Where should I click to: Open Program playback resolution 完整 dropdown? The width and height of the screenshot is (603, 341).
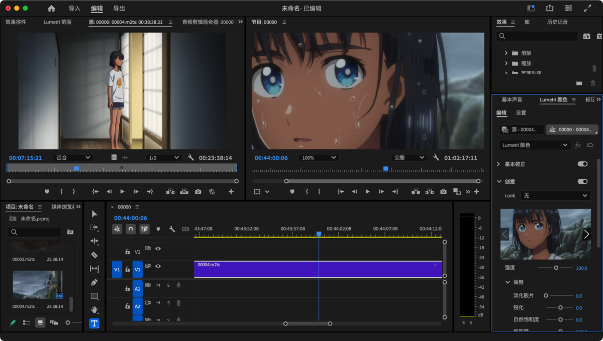pyautogui.click(x=409, y=158)
